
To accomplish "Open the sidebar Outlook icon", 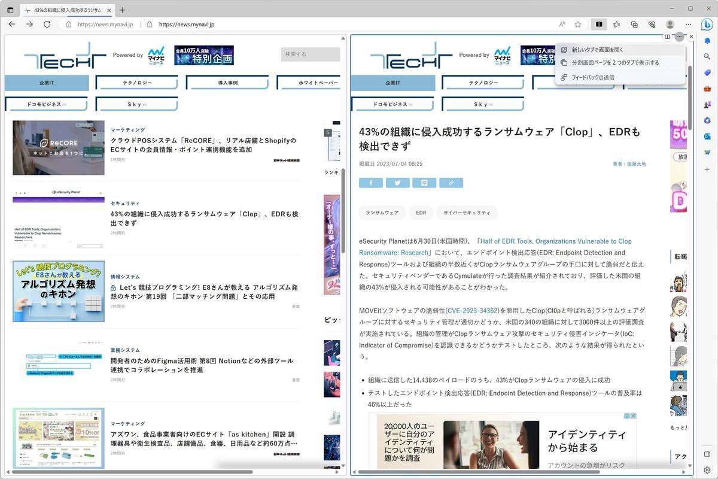I will (x=707, y=137).
